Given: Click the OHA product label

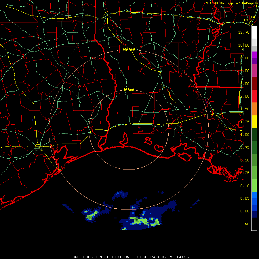Looking at the screenshot, I should click(x=253, y=17).
